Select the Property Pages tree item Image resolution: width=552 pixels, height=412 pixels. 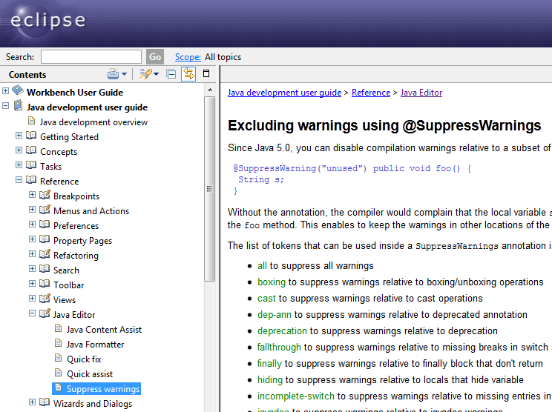[x=83, y=241]
